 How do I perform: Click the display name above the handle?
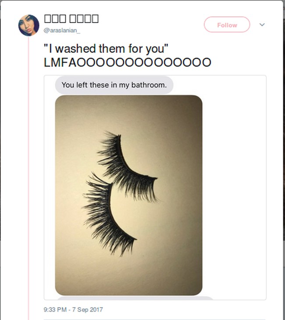point(71,18)
